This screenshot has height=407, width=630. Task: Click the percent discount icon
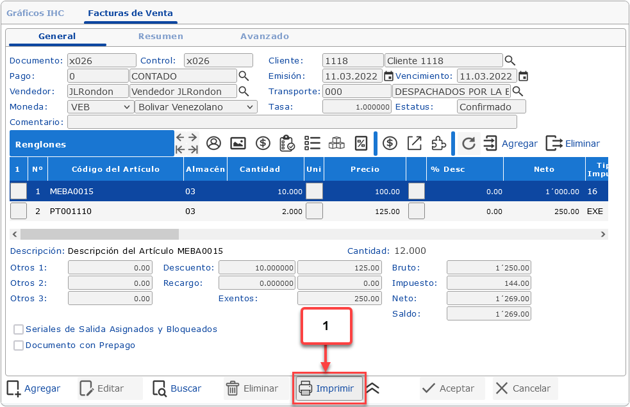coord(361,144)
